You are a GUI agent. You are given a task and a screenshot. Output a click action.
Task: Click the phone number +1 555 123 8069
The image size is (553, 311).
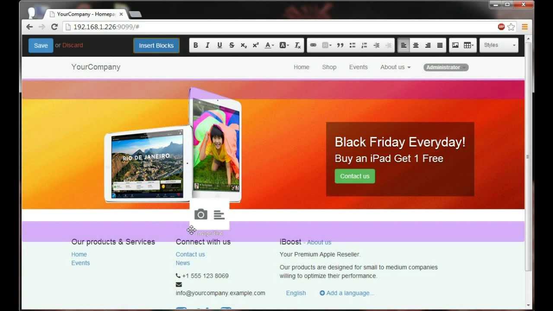(205, 276)
